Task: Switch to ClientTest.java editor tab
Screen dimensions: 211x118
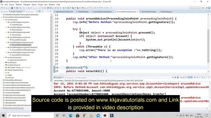Action: tap(83, 12)
